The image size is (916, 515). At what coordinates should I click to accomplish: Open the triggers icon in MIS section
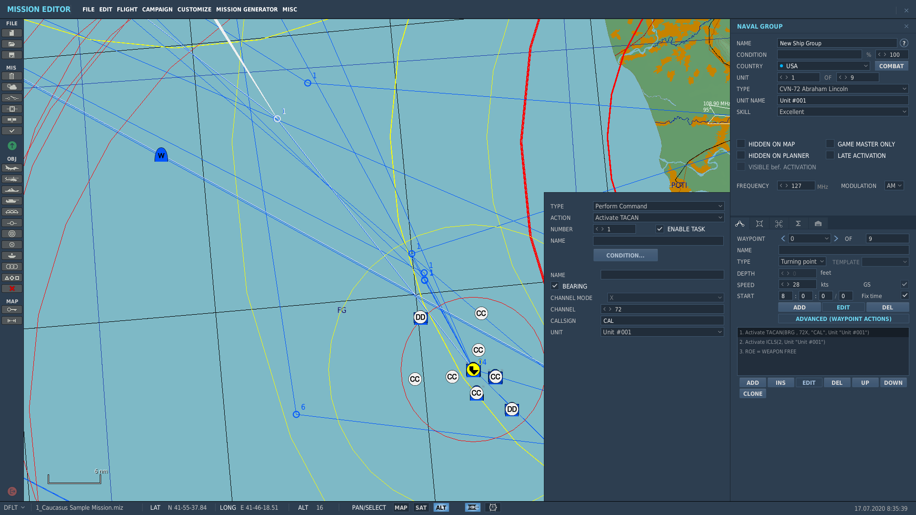tap(12, 98)
